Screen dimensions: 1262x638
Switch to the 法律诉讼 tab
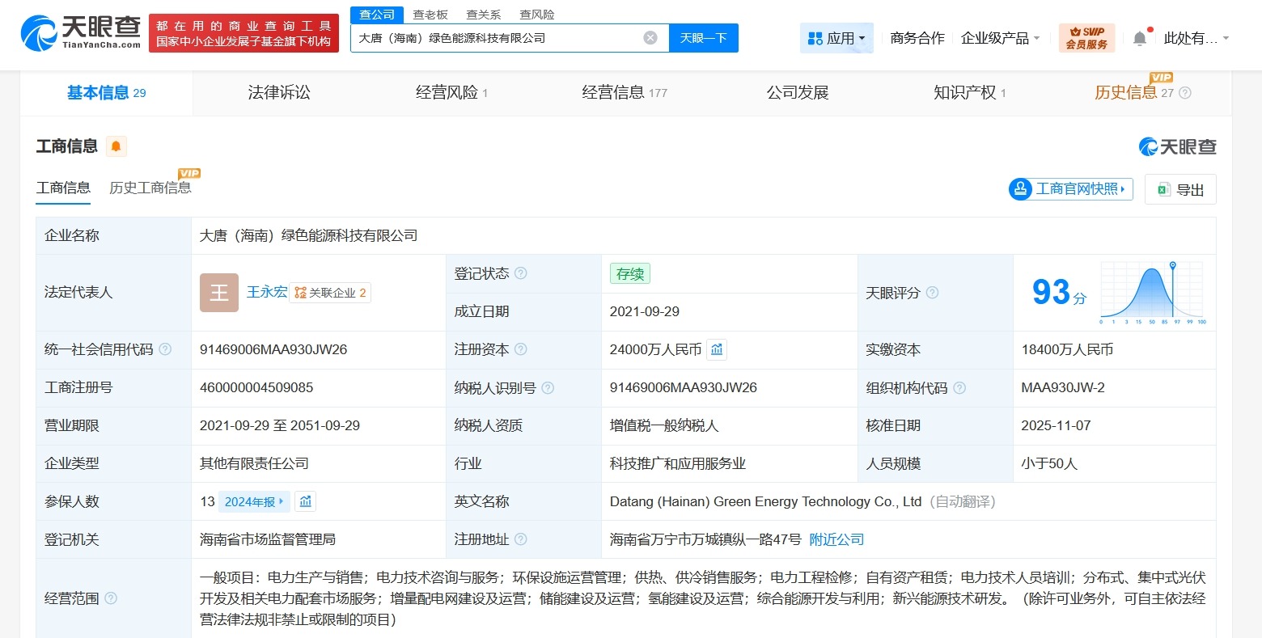pos(278,92)
